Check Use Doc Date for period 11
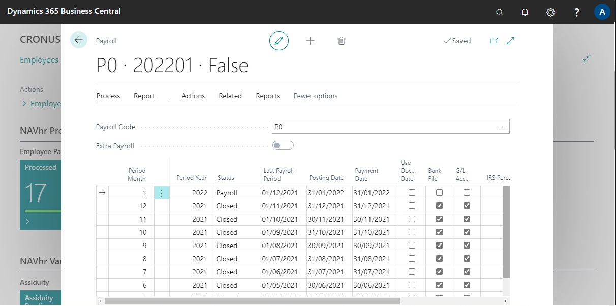 pyautogui.click(x=412, y=219)
